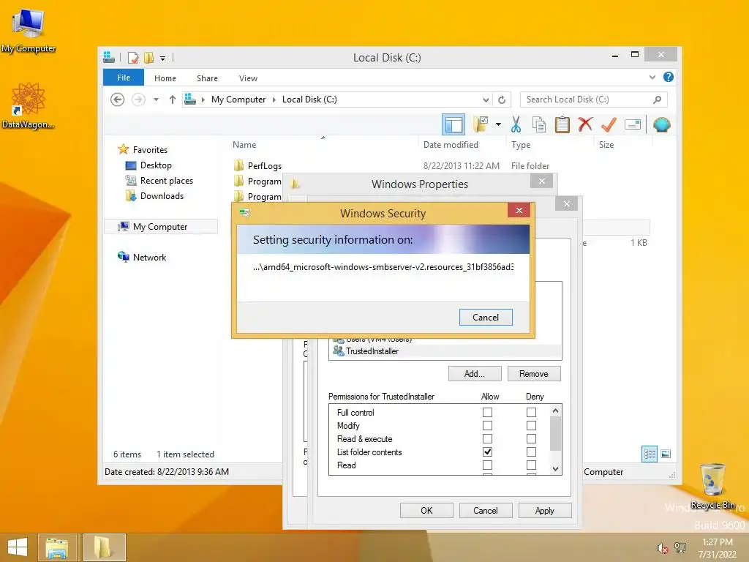Open the recent locations dropdown arrow
Image resolution: width=749 pixels, height=562 pixels.
coord(156,100)
